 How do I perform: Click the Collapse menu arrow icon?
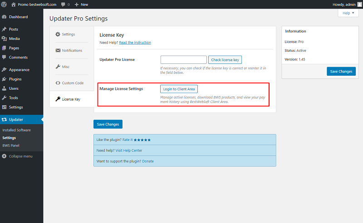pos(4,156)
